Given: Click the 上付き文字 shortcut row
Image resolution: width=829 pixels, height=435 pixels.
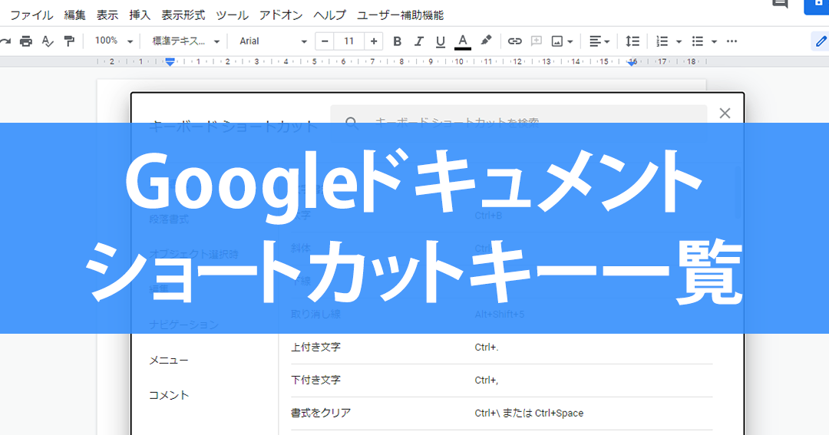Looking at the screenshot, I should point(502,348).
